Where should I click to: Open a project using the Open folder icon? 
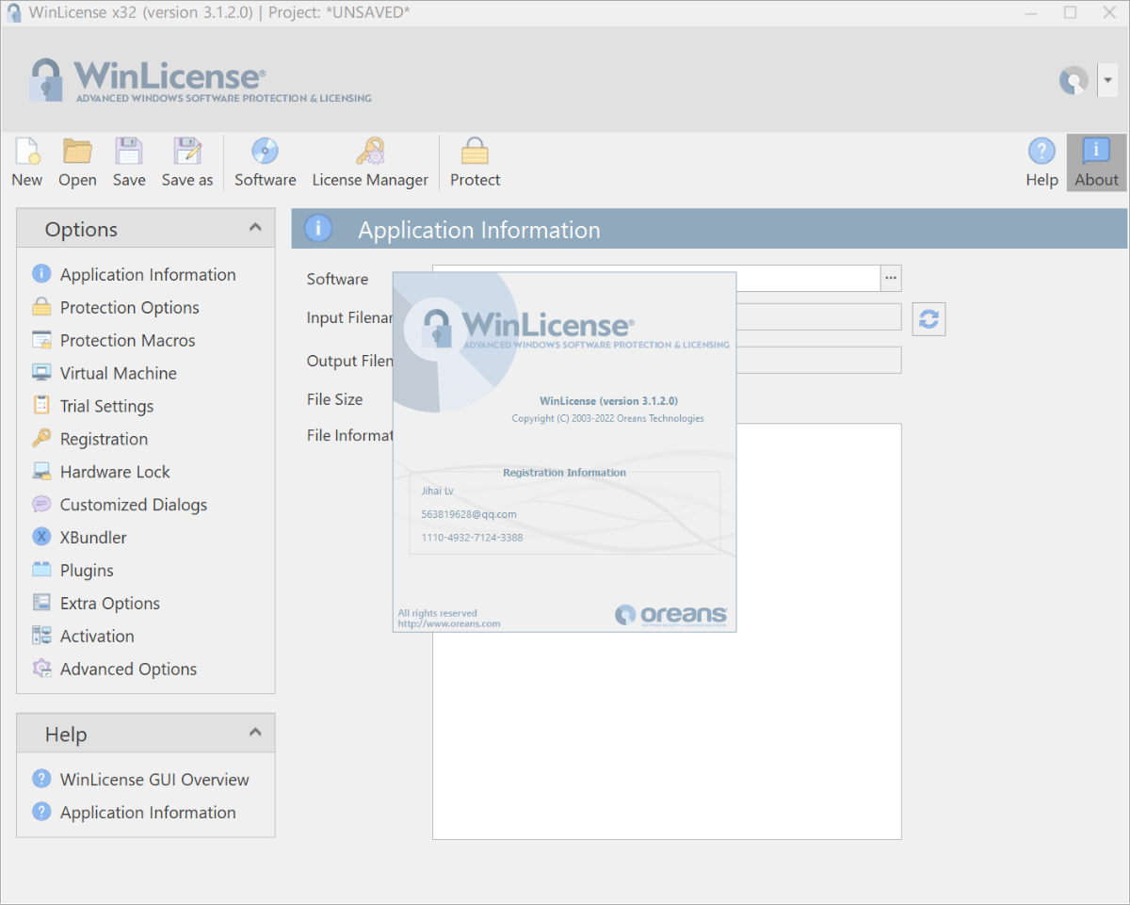click(77, 152)
